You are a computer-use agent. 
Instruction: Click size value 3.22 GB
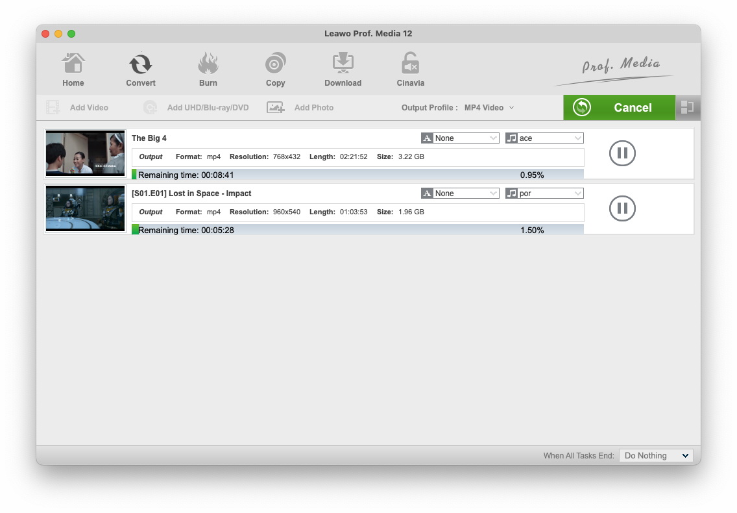pos(411,156)
